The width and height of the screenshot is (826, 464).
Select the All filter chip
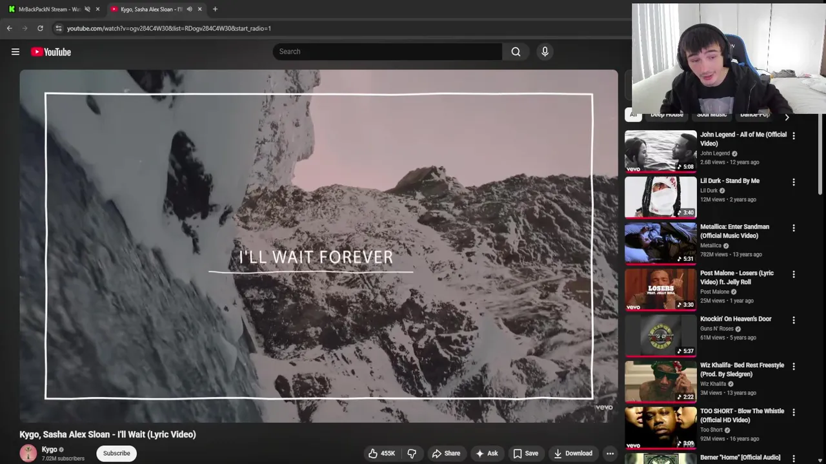[x=633, y=115]
